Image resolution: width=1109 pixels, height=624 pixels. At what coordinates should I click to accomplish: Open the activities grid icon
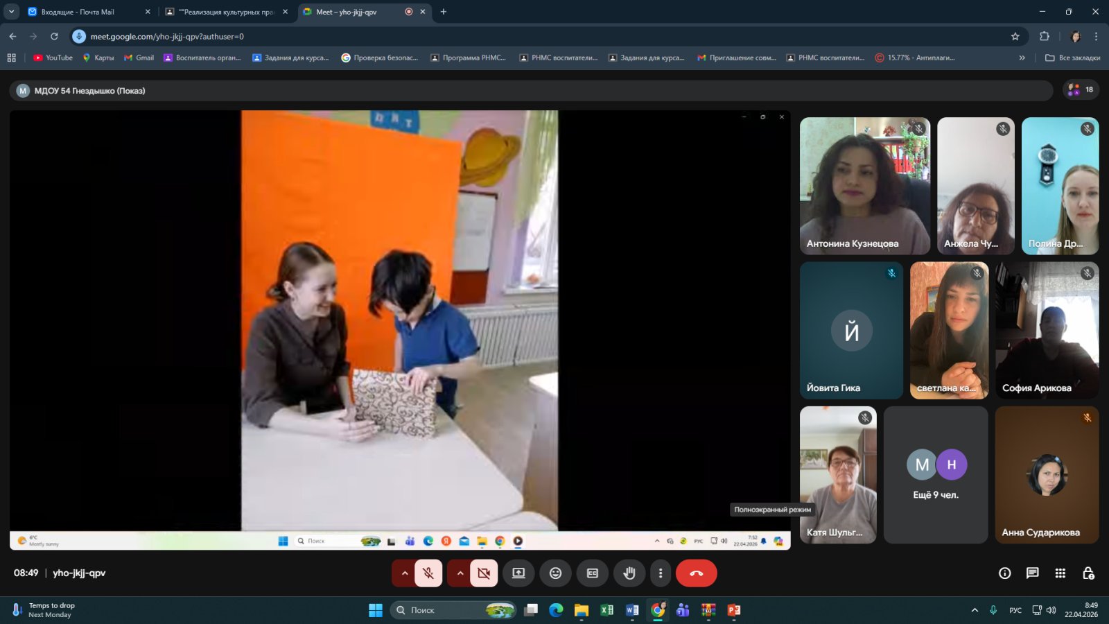[x=1060, y=573]
